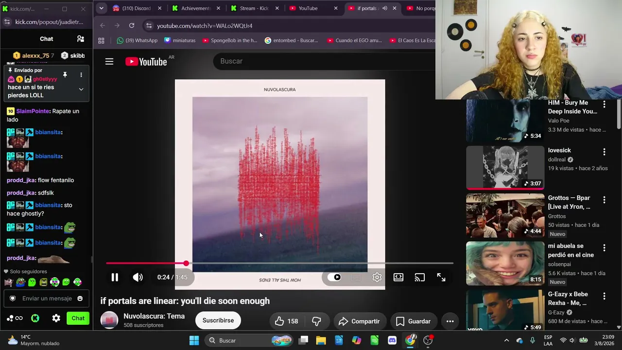622x350 pixels.
Task: Open the (39) WhatsApp bookmark
Action: 137,40
